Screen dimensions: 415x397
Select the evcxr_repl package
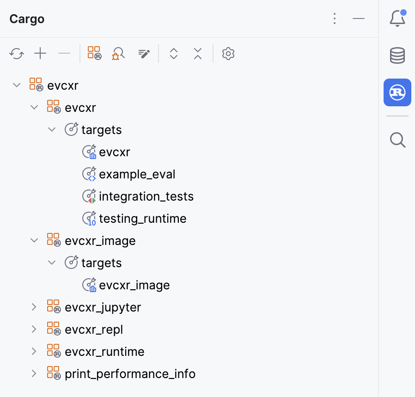[94, 329]
